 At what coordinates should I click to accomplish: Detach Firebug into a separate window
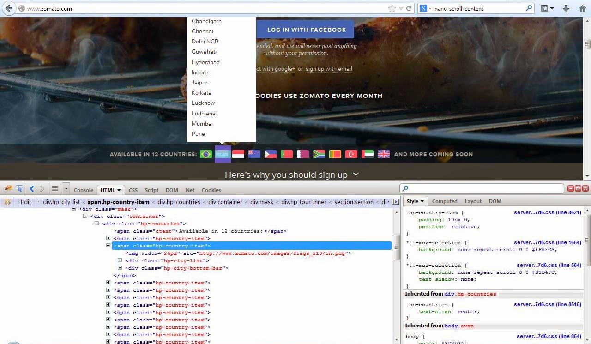pyautogui.click(x=578, y=188)
